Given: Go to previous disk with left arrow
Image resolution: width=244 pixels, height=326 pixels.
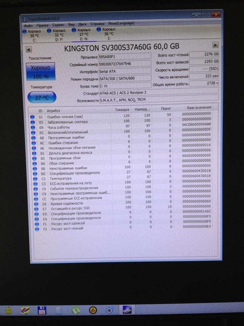Looking at the screenshot, I should click(29, 49).
